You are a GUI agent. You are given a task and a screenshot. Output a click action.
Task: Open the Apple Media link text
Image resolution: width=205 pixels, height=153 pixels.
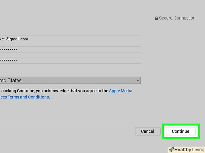[121, 91]
